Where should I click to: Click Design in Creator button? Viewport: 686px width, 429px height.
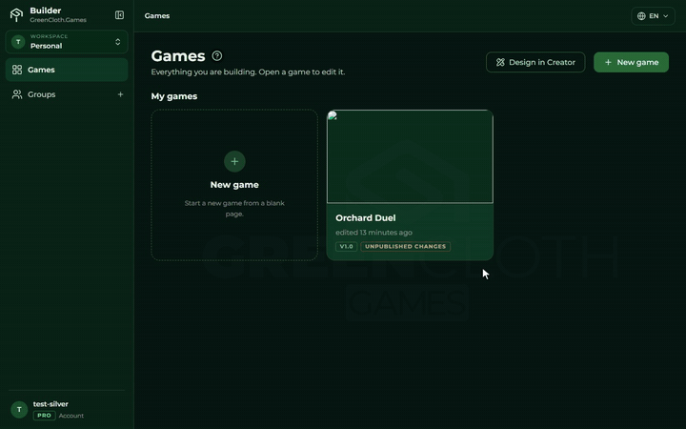pyautogui.click(x=535, y=62)
